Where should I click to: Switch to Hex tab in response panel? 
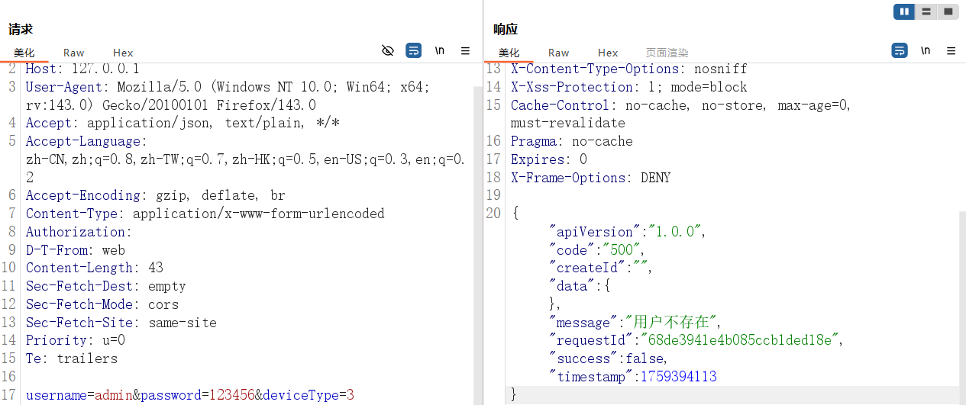click(608, 53)
